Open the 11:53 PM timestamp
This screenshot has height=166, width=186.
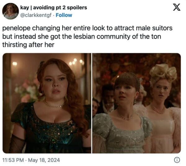tap(13, 160)
